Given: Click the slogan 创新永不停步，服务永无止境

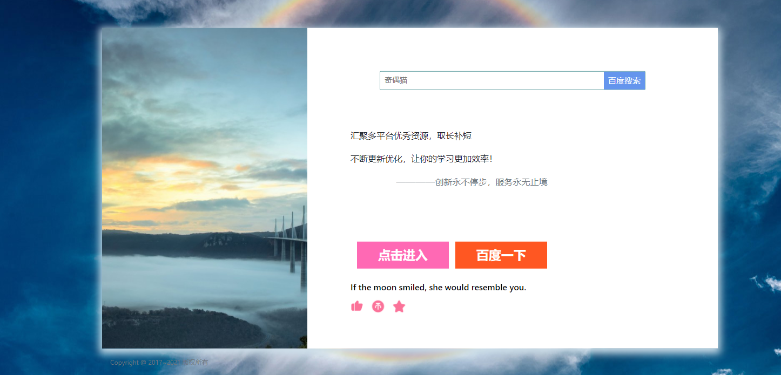Looking at the screenshot, I should click(491, 182).
